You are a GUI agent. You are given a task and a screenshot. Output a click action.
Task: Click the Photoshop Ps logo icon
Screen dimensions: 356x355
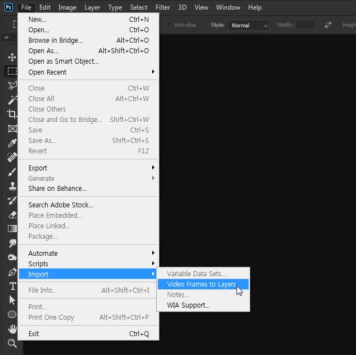[x=9, y=7]
